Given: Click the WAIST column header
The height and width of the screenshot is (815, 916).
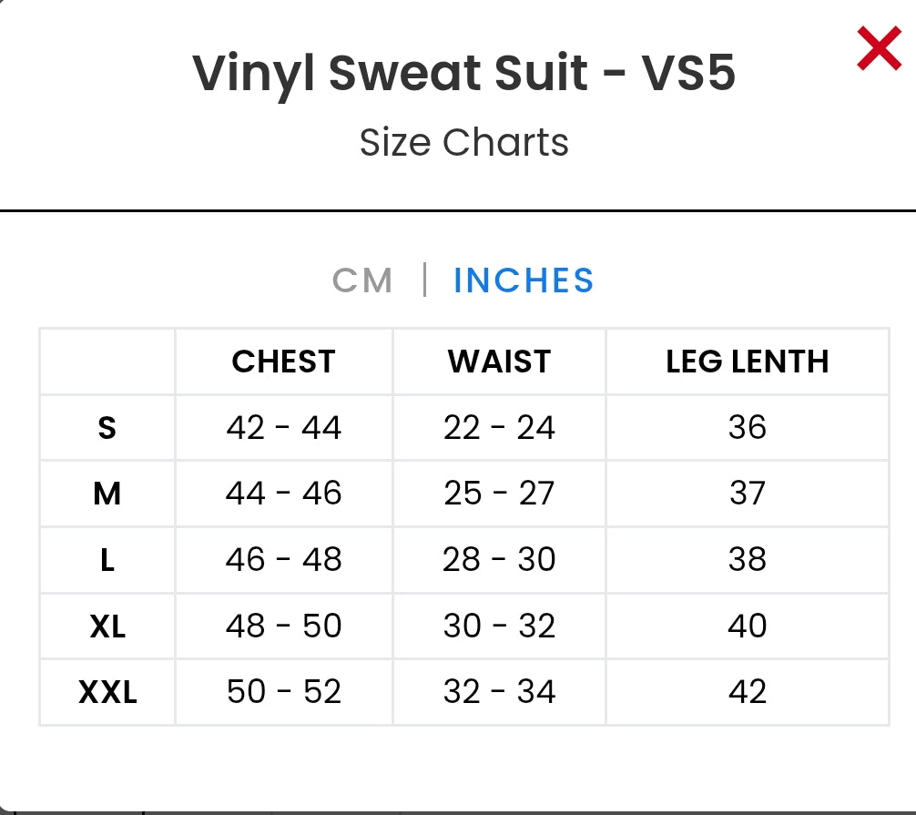Looking at the screenshot, I should [x=499, y=362].
